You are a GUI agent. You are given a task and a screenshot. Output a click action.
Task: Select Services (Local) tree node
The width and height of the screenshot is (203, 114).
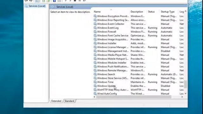tap(37, 6)
